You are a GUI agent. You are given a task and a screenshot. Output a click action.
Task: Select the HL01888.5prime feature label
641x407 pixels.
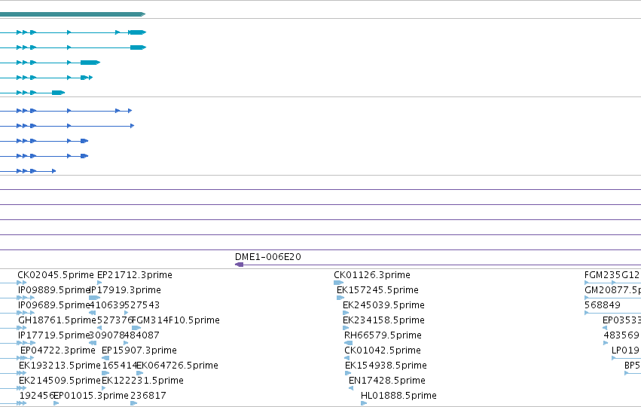coord(398,396)
